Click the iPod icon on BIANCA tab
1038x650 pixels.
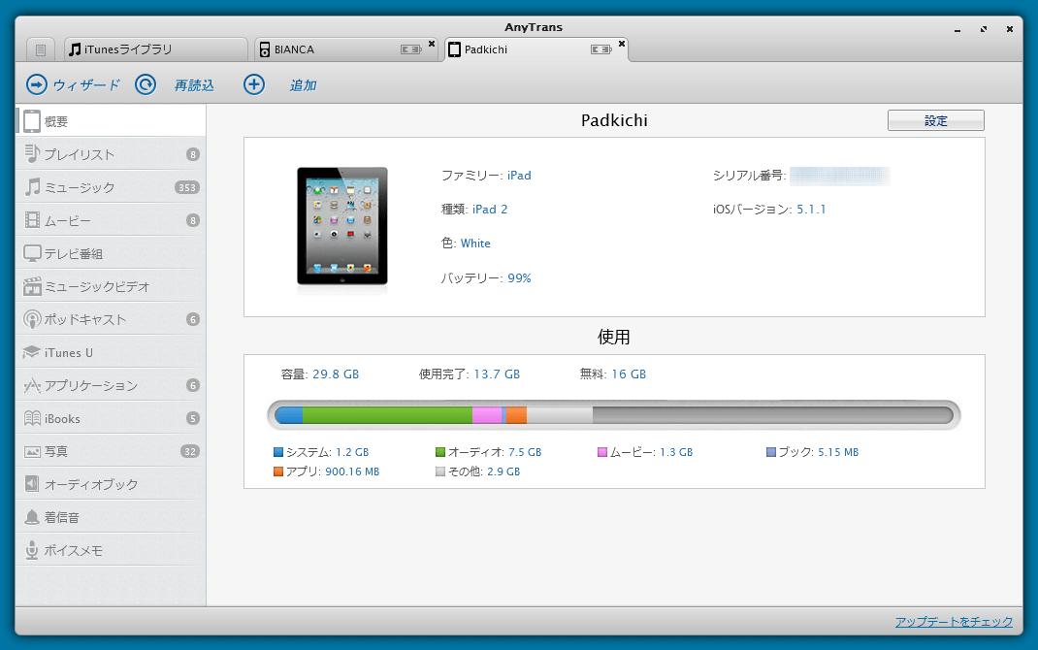(264, 49)
